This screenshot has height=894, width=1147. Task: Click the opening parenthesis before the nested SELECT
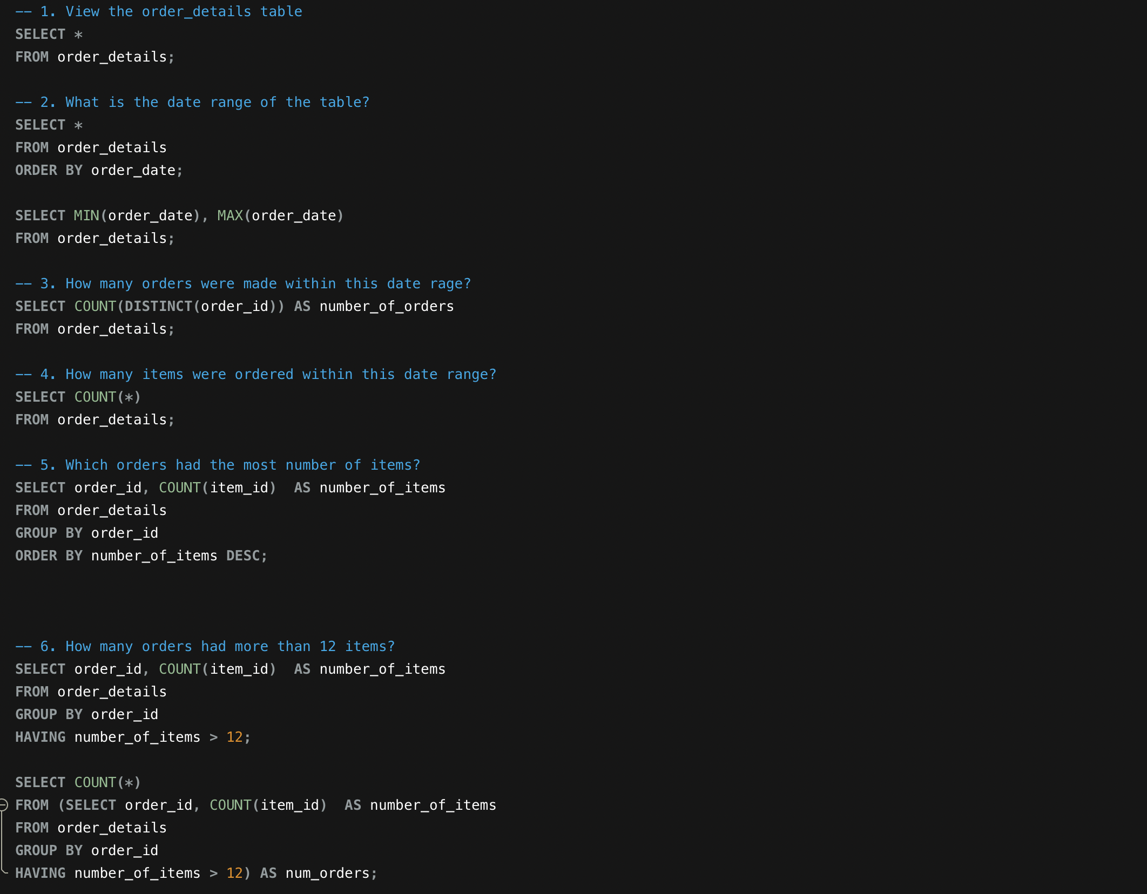point(61,805)
